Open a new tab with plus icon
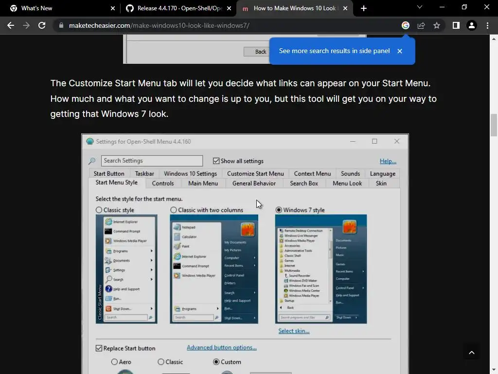 pos(364,8)
